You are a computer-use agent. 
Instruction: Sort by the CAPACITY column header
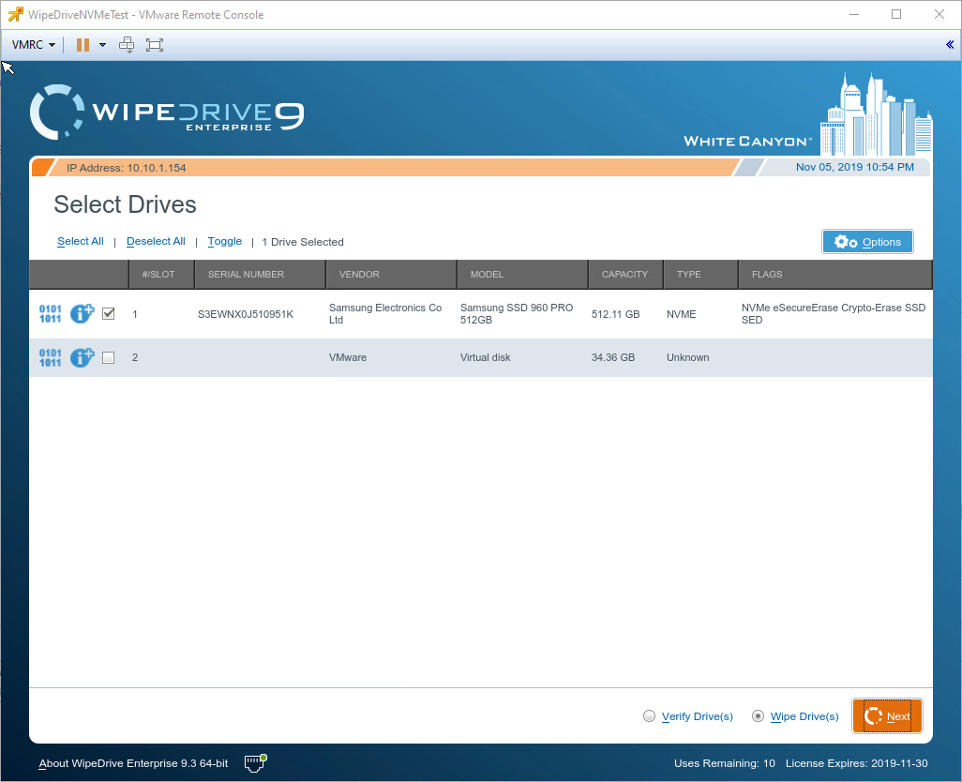[625, 274]
